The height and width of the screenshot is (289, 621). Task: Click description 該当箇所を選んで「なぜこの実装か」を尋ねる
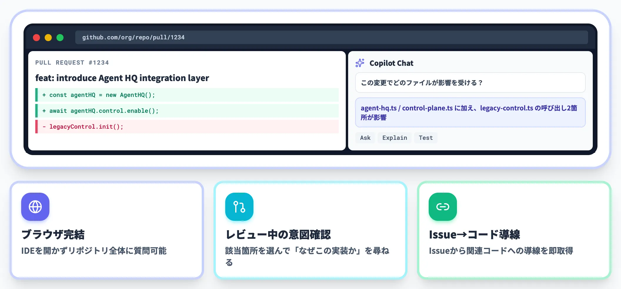point(307,256)
